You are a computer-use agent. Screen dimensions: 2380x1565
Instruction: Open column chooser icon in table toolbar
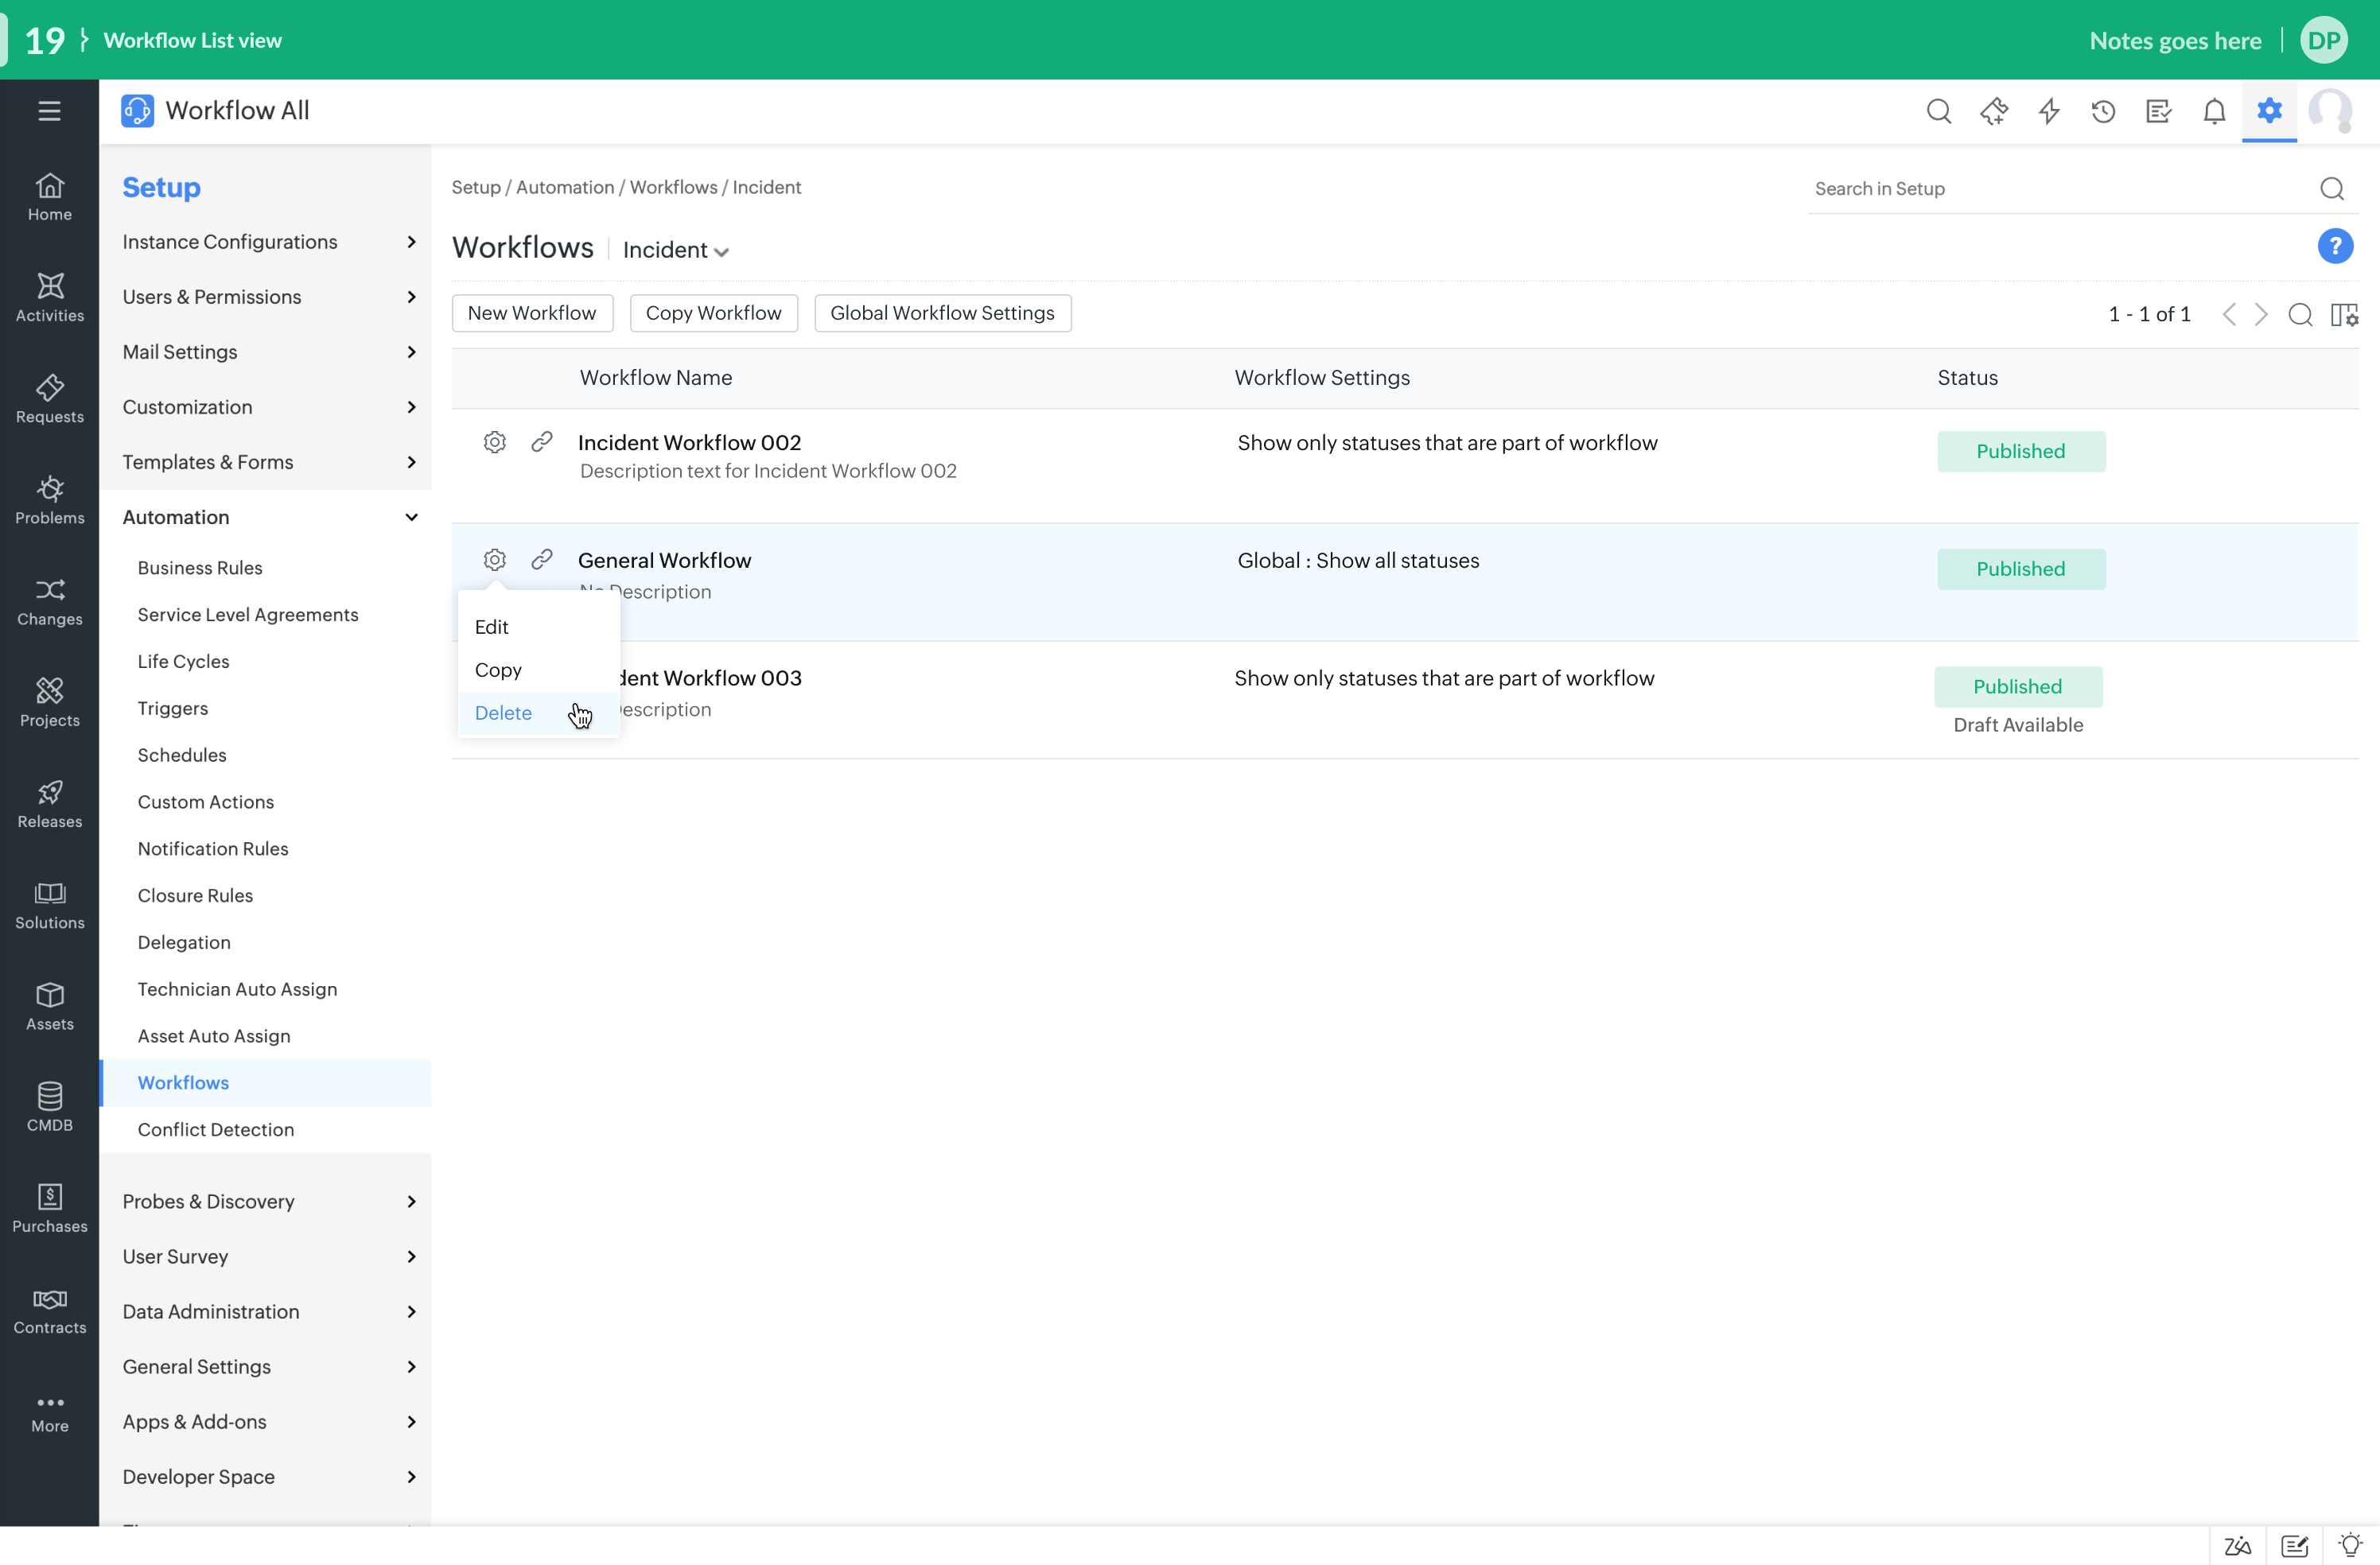pos(2344,314)
